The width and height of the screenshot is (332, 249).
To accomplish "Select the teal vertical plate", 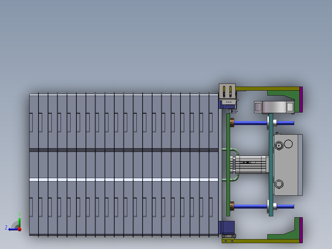I will tap(271, 165).
